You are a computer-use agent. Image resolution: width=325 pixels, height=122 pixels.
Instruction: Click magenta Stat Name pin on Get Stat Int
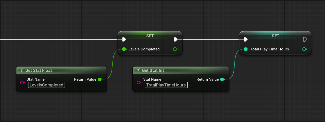[x=139, y=82]
